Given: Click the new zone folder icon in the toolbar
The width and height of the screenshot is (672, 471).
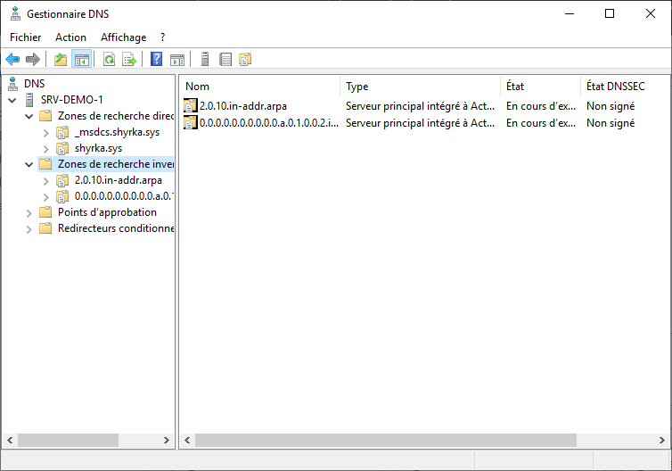Looking at the screenshot, I should click(245, 60).
